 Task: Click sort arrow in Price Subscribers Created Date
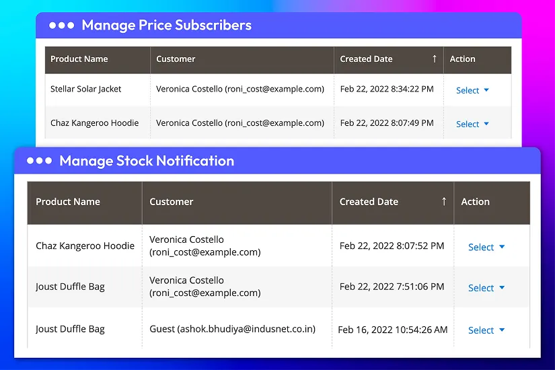435,59
